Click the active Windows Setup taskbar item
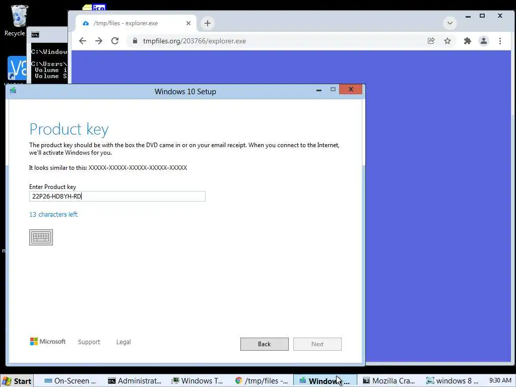This screenshot has height=387, width=516. pyautogui.click(x=325, y=381)
